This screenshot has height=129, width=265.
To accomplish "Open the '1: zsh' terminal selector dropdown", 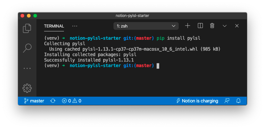I will (x=146, y=26).
